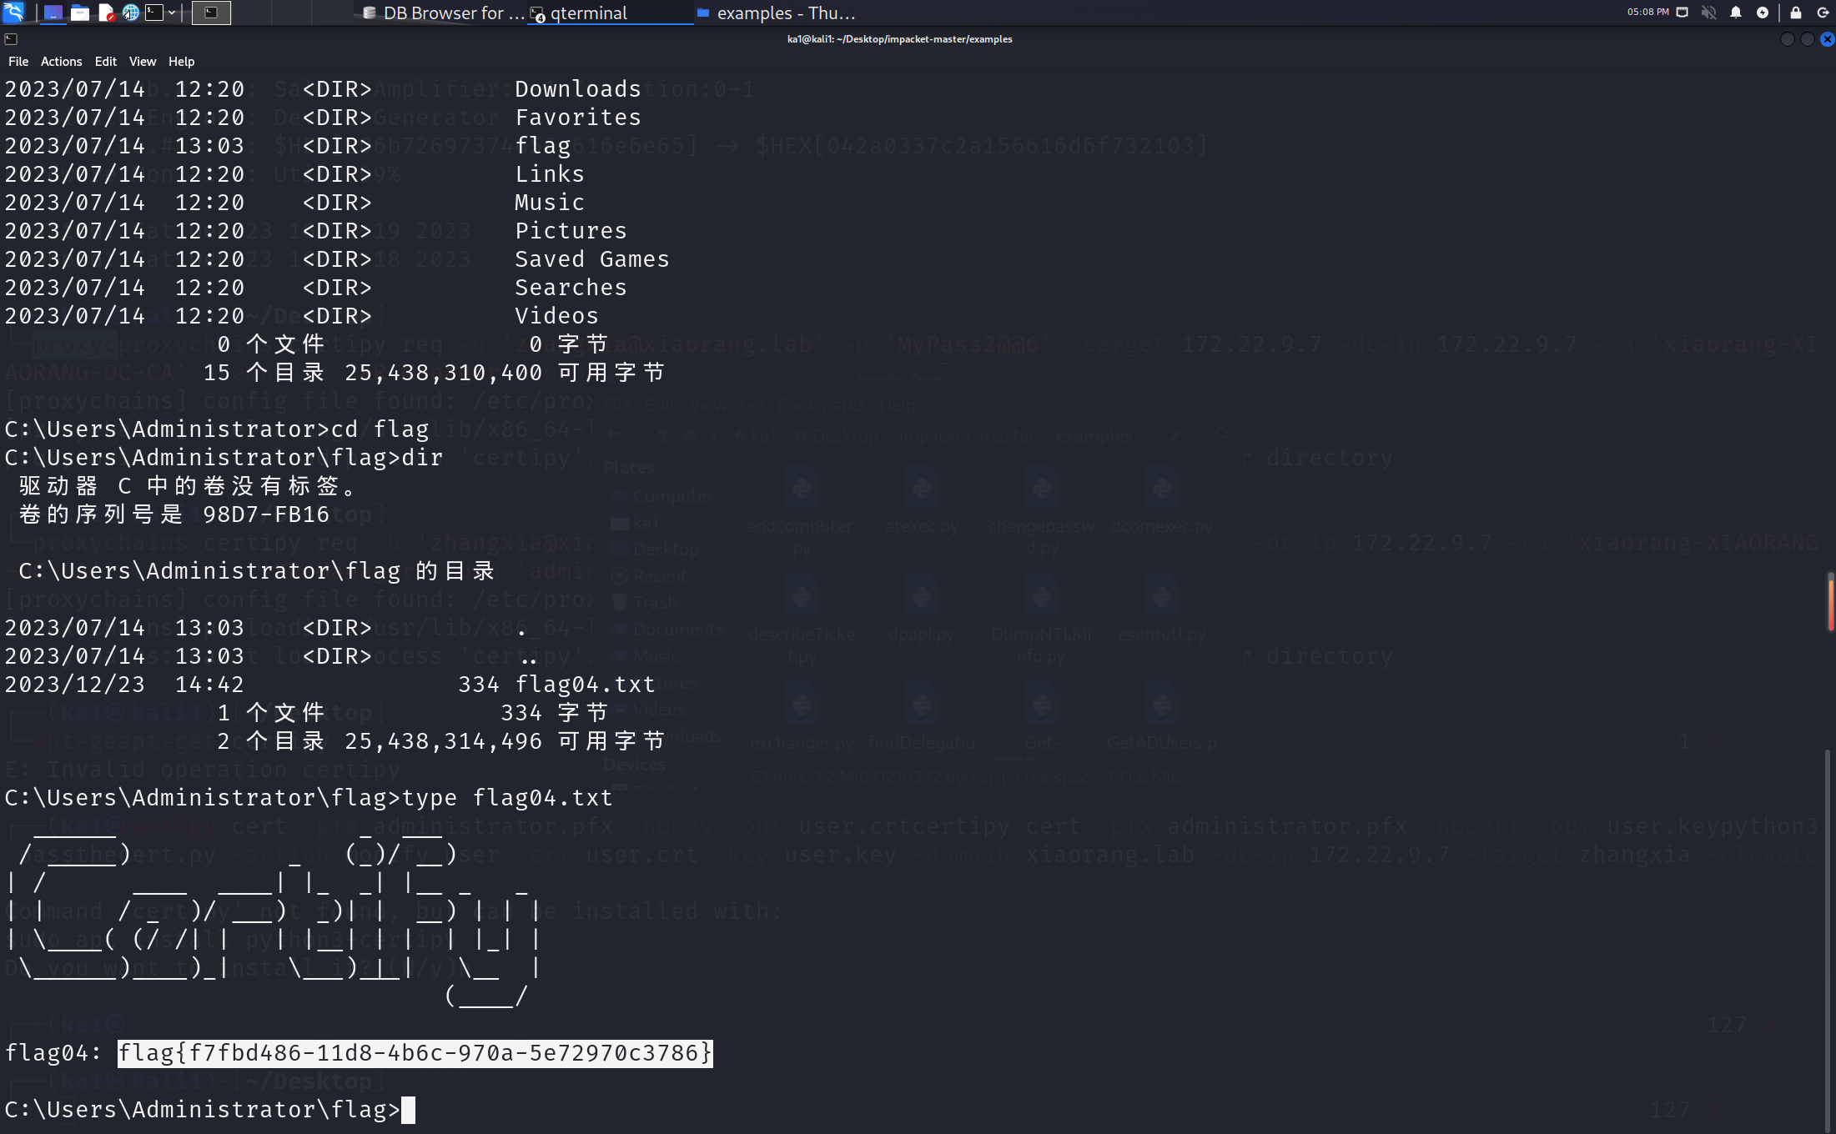
Task: Lock the screen with the padlock icon
Action: click(1796, 13)
